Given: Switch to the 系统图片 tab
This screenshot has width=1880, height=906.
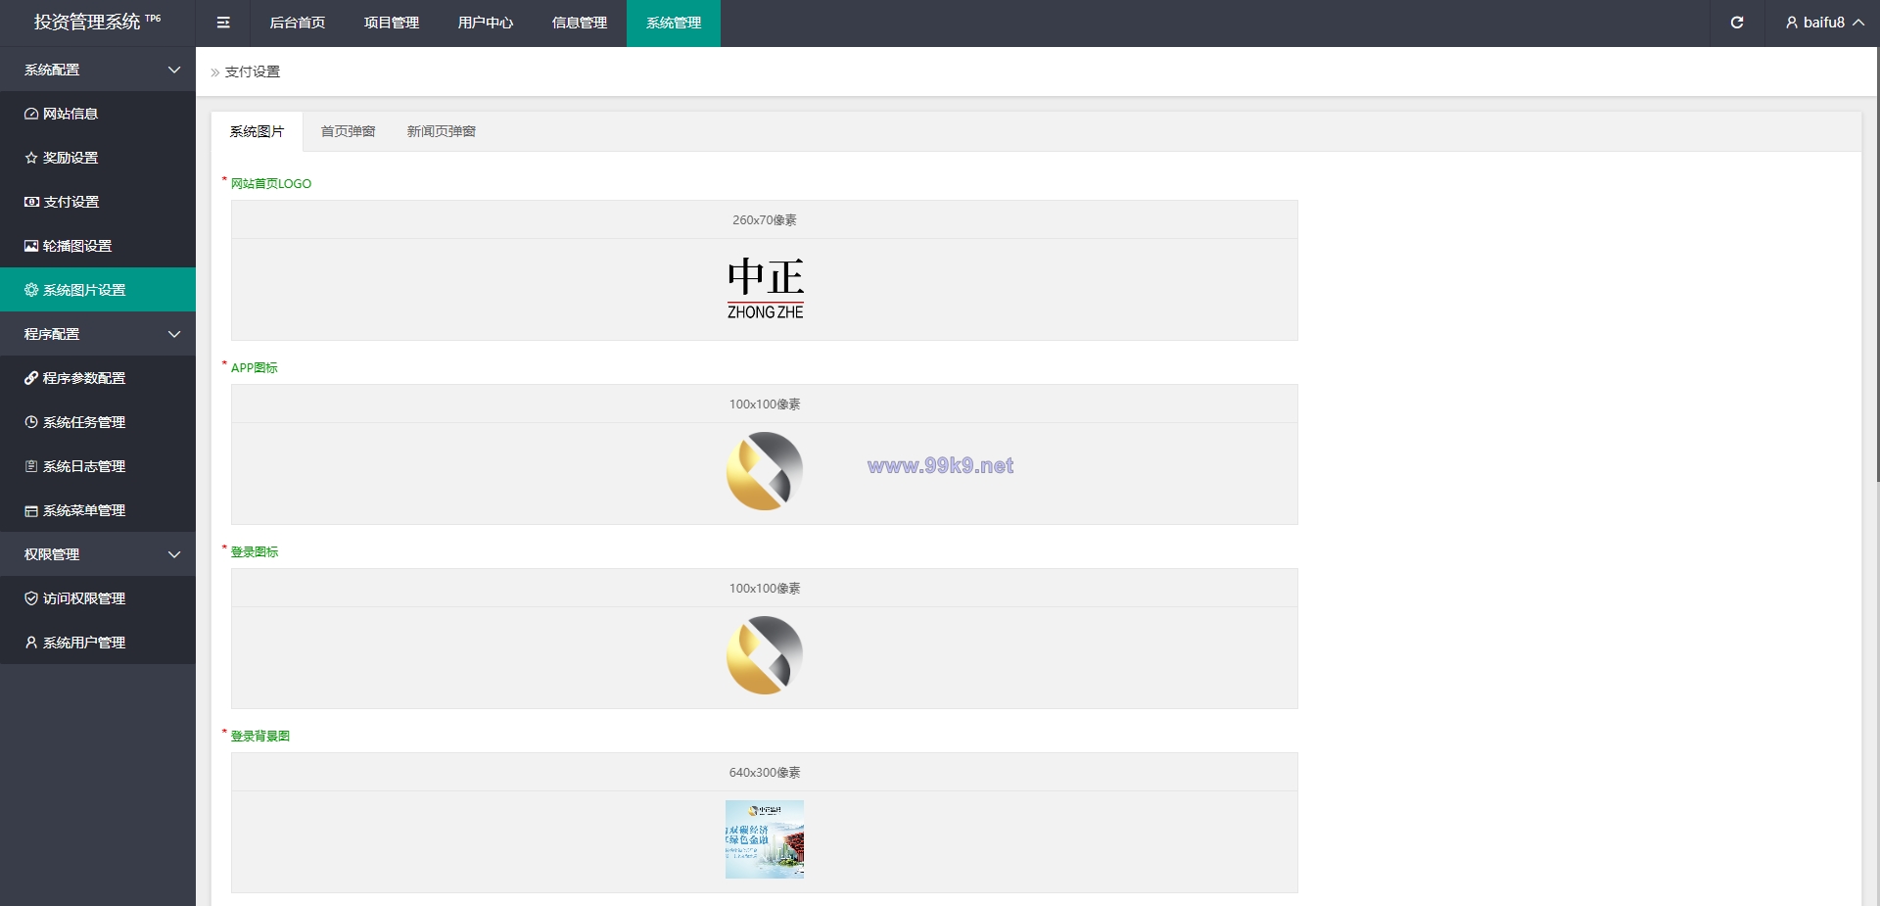Looking at the screenshot, I should (x=257, y=131).
